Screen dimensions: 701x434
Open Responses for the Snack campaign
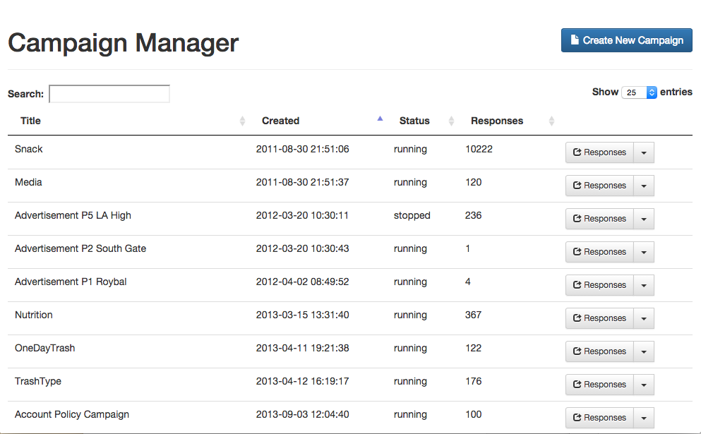tap(599, 152)
